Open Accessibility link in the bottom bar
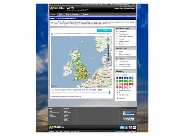The image size is (184, 136). (x=51, y=131)
